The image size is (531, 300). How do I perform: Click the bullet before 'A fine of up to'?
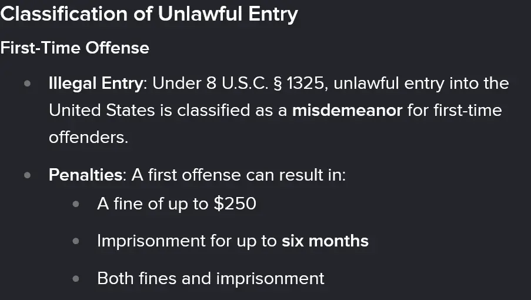[75, 204]
